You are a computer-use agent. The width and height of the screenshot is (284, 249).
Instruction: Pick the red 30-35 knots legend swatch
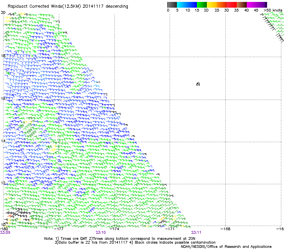tap(232, 5)
